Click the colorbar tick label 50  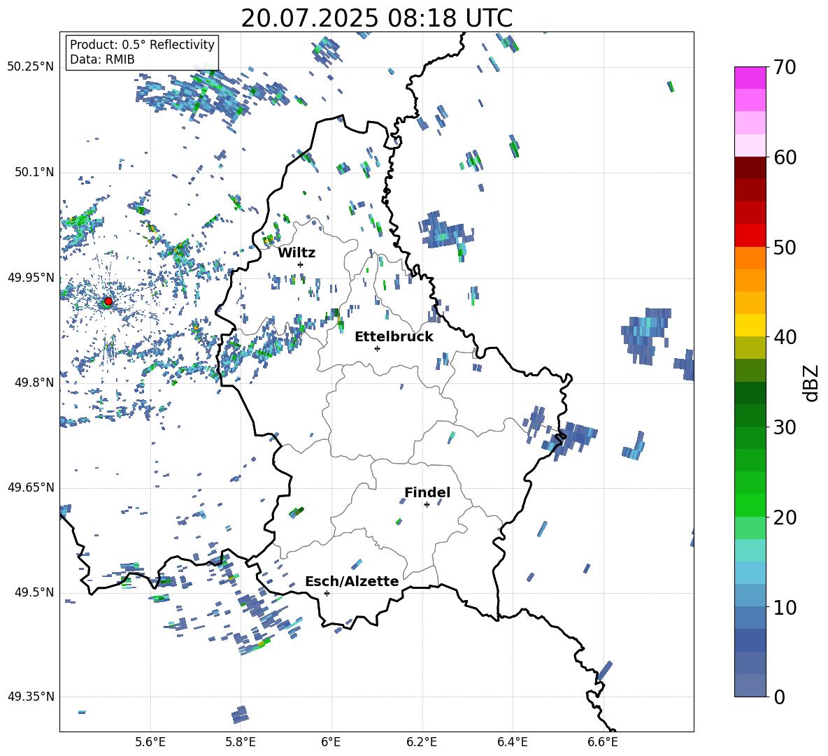(x=785, y=248)
